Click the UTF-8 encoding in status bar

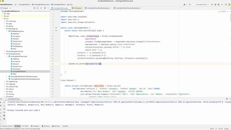221,129
